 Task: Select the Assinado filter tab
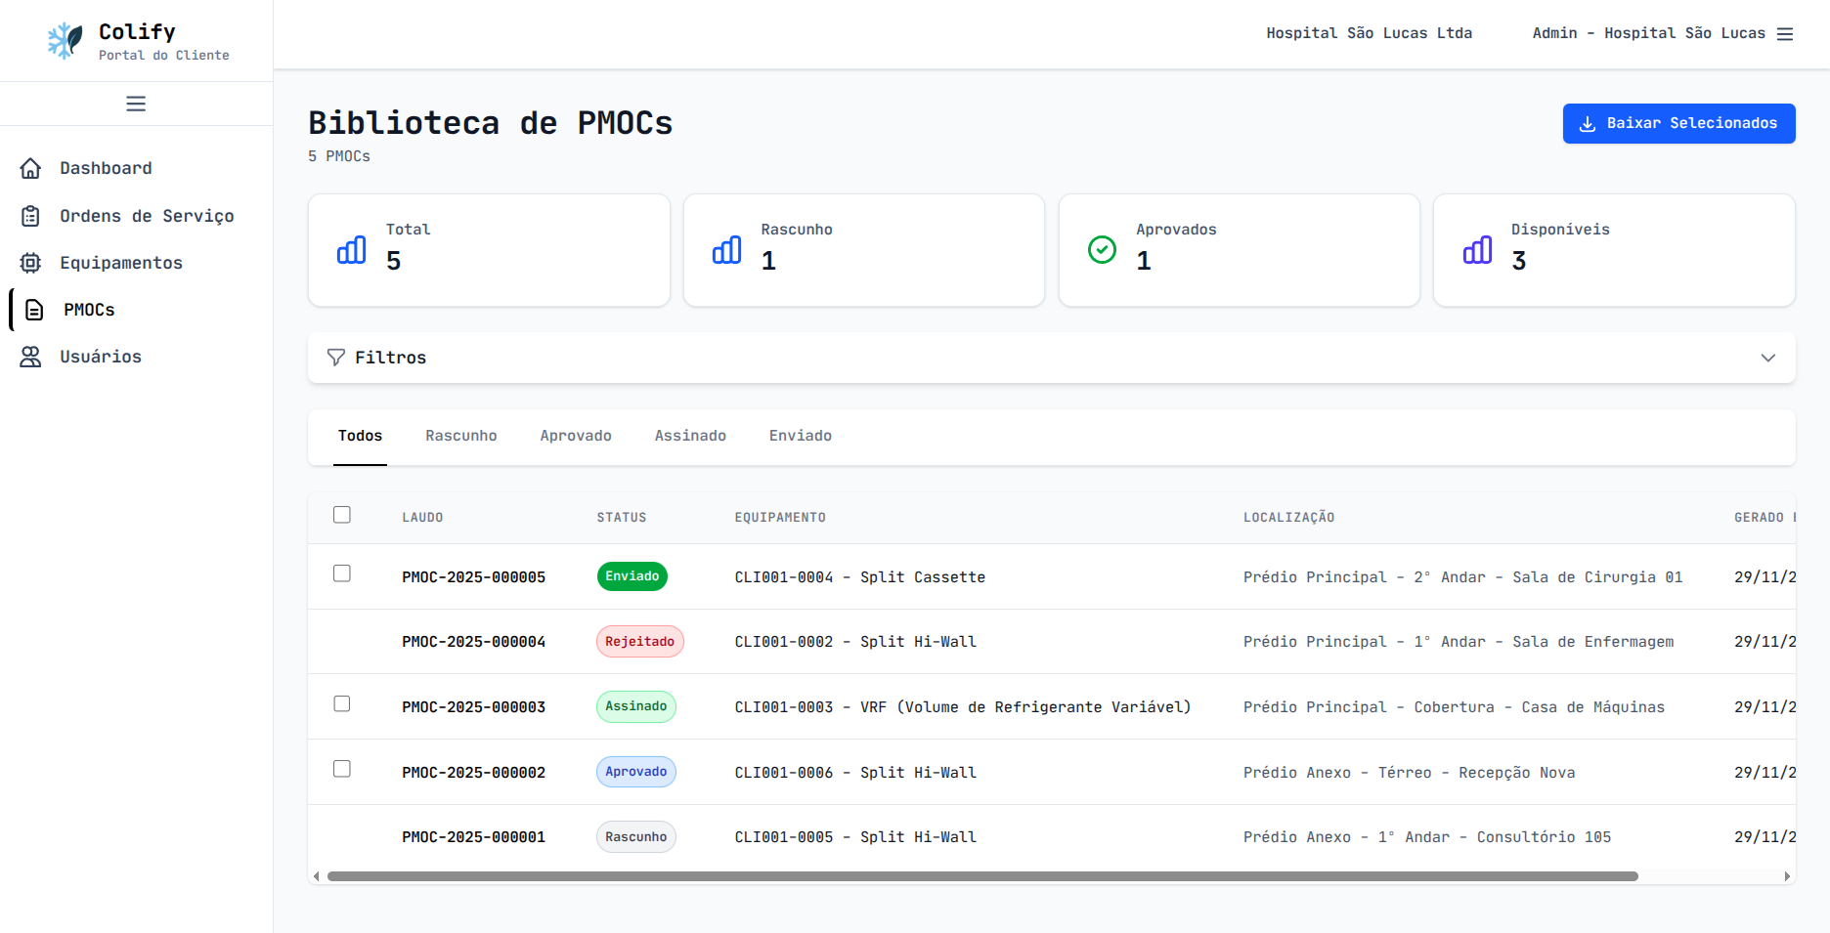pos(690,435)
